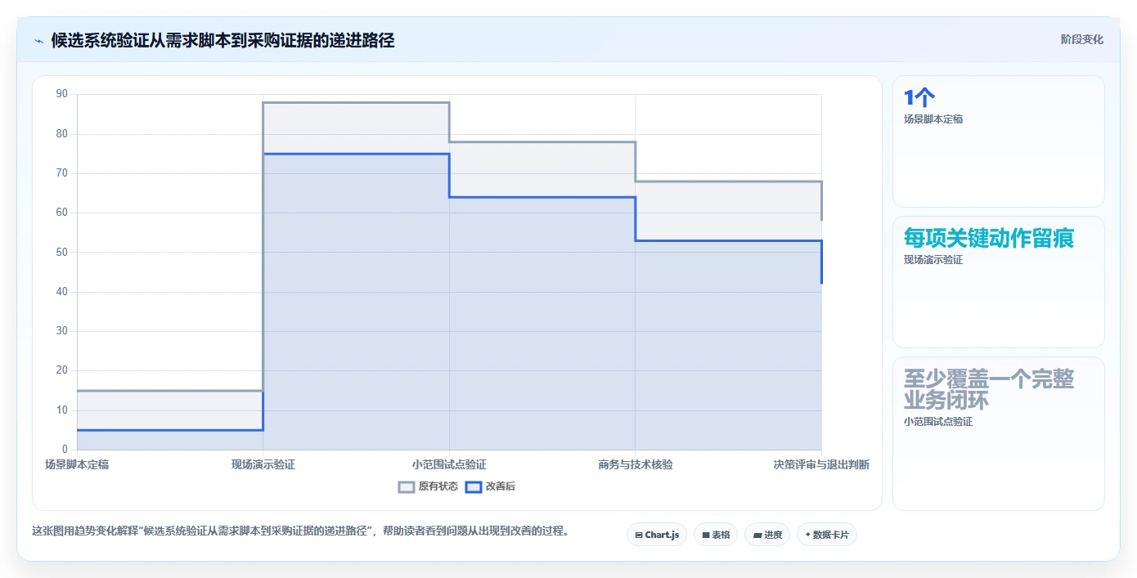Click the sparkle icon in 数据卡片 tag
This screenshot has width=1137, height=578.
pos(807,535)
